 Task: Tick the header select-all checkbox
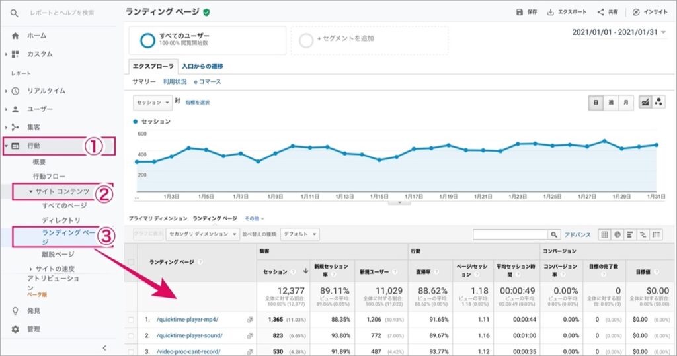tap(131, 262)
